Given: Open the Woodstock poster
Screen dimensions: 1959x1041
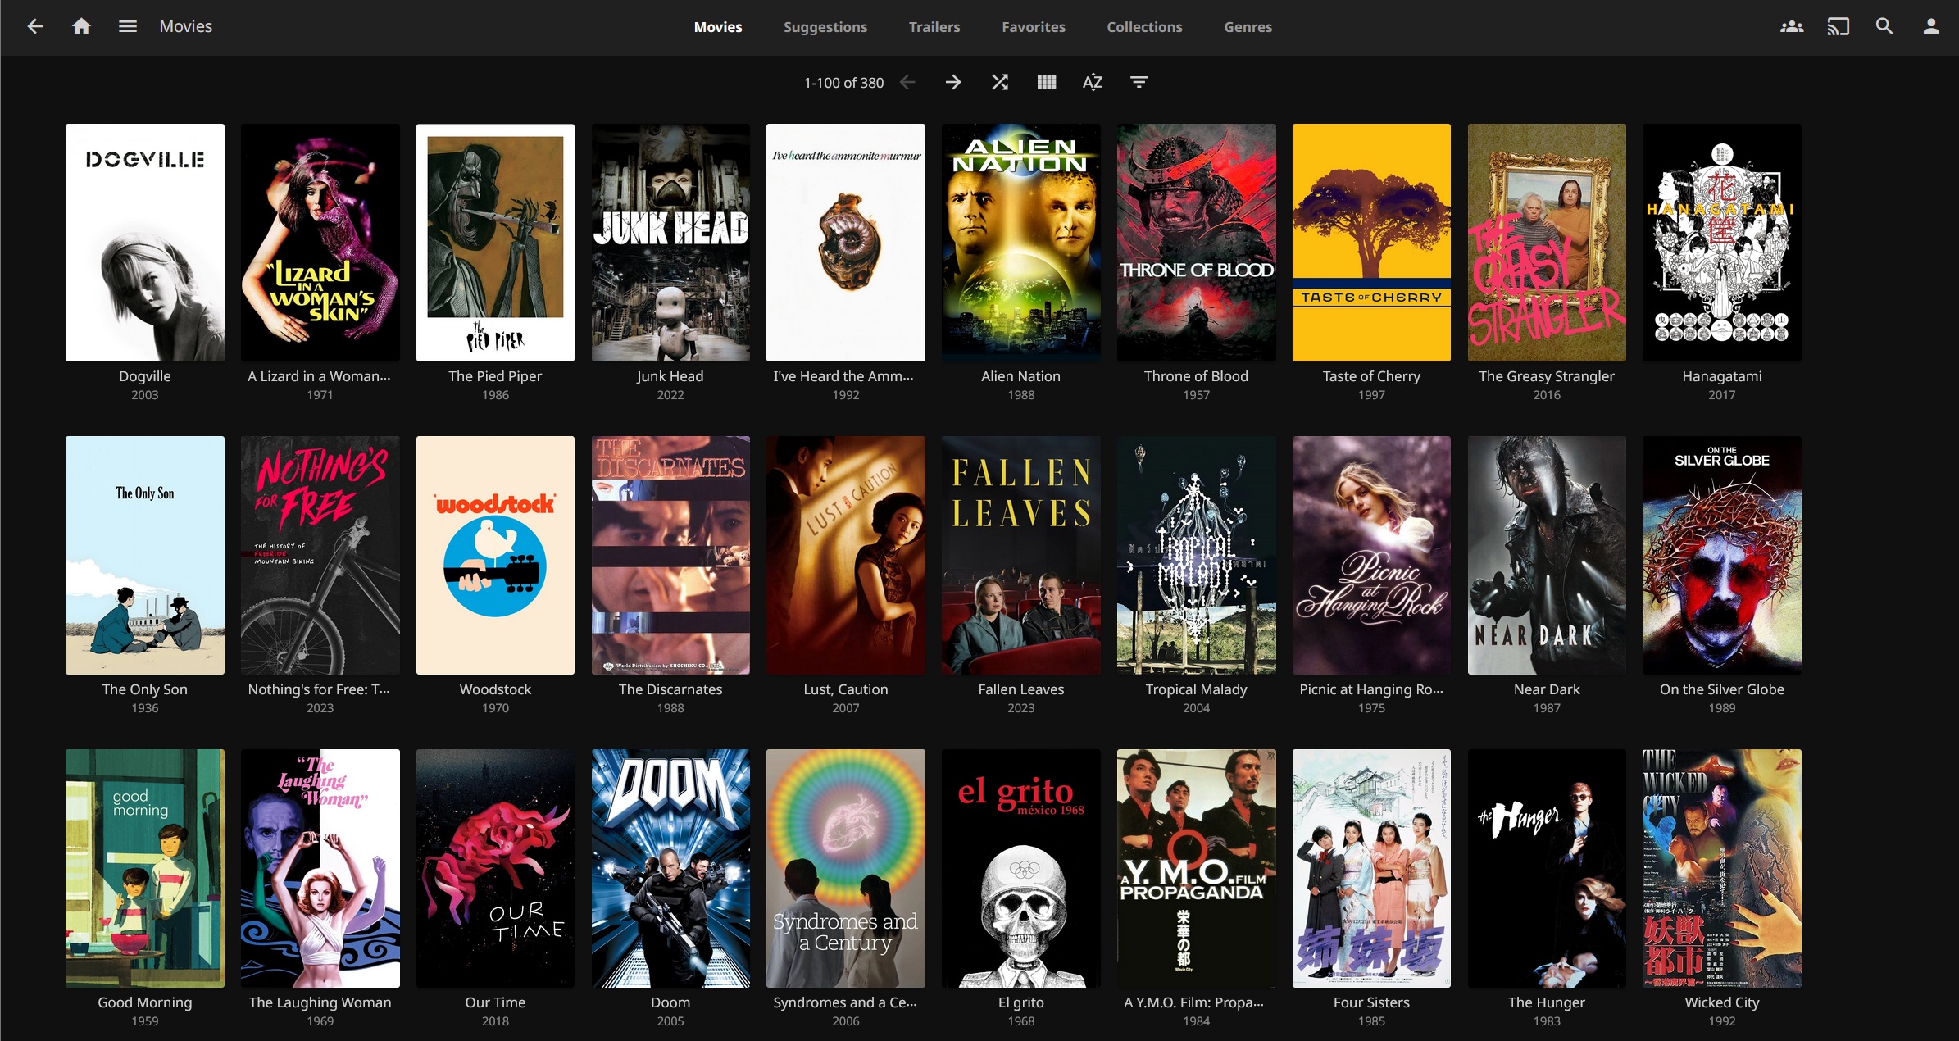Looking at the screenshot, I should pyautogui.click(x=495, y=555).
